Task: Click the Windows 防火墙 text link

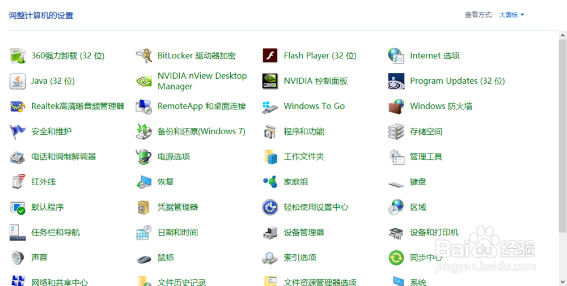Action: (x=441, y=106)
